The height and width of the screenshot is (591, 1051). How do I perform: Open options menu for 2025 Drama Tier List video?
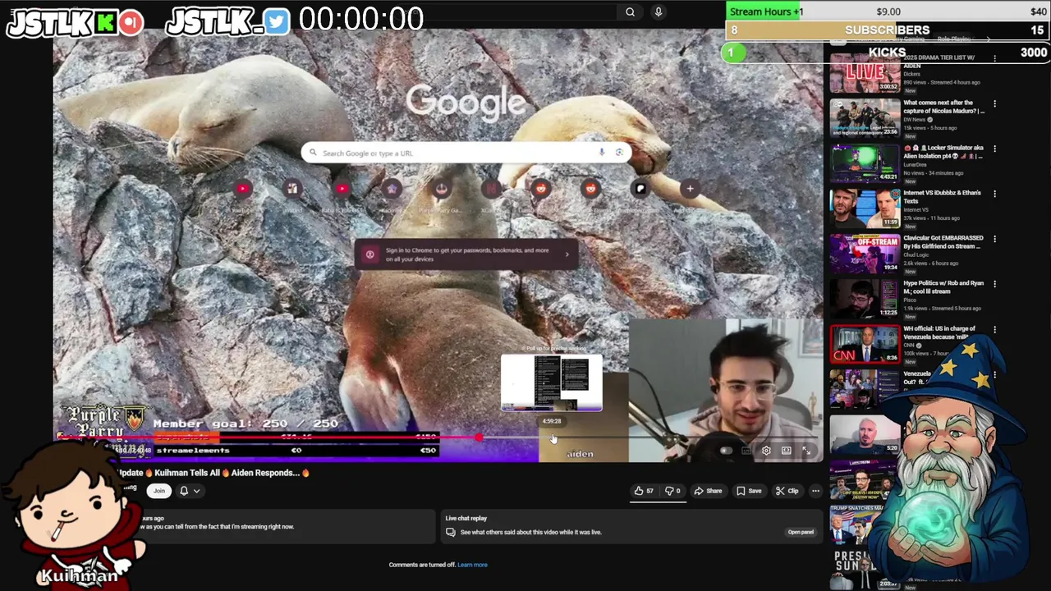pos(994,58)
